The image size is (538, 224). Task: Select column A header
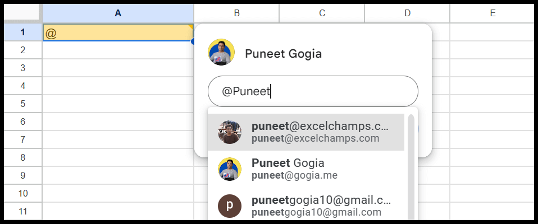pos(118,13)
